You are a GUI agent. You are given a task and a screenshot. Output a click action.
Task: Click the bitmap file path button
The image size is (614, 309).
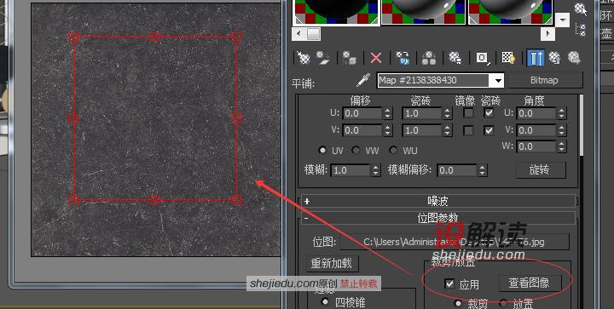[x=454, y=242]
